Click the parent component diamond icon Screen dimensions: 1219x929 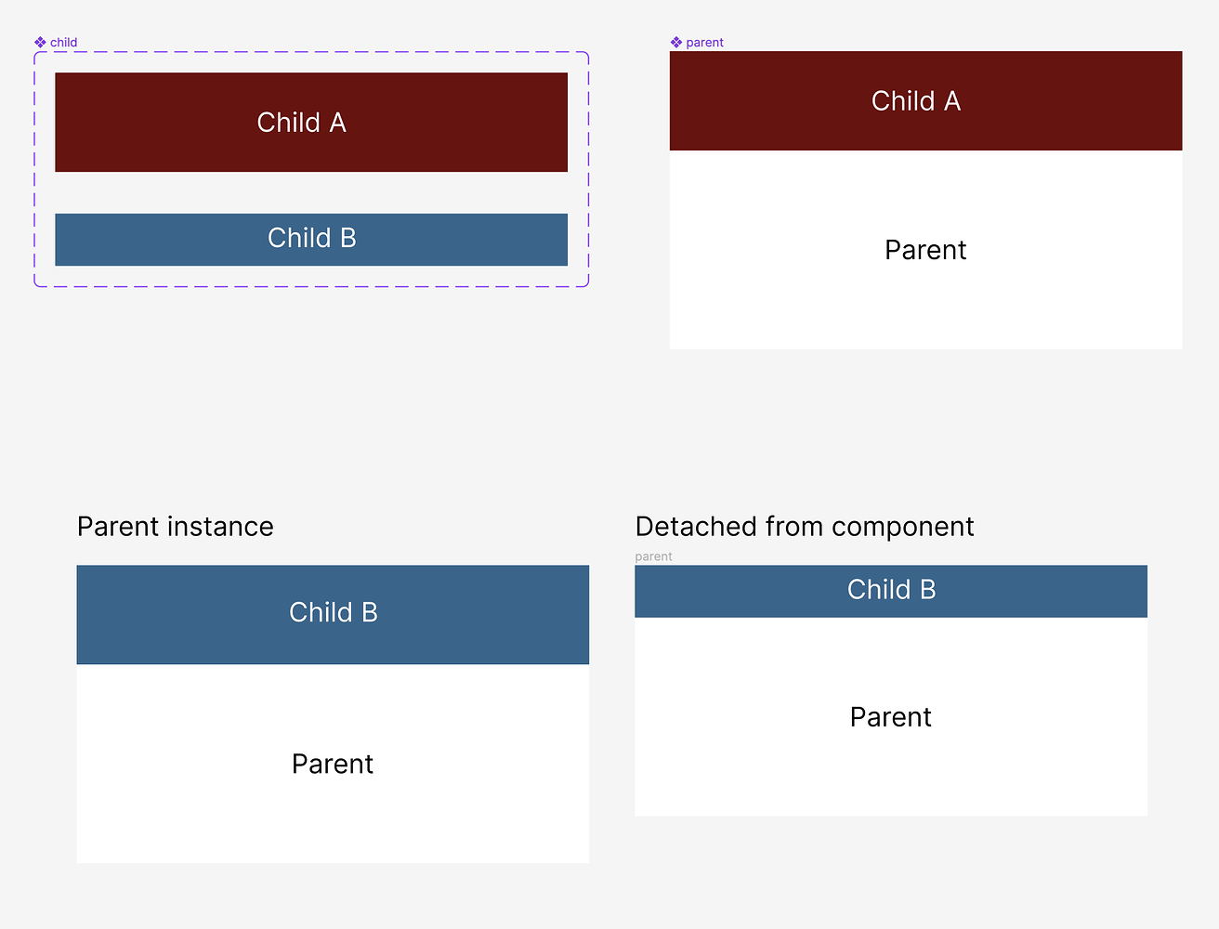tap(676, 43)
